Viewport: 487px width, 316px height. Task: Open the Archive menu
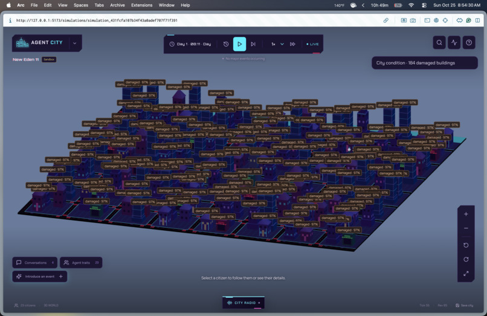[117, 5]
